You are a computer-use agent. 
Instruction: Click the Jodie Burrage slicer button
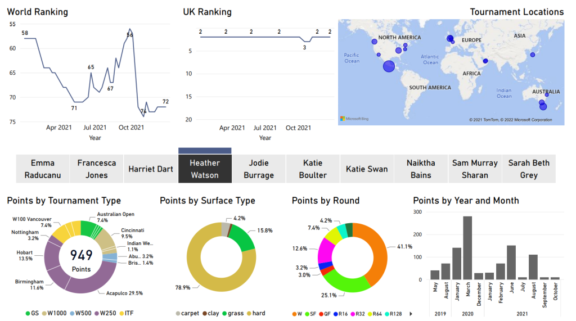259,169
